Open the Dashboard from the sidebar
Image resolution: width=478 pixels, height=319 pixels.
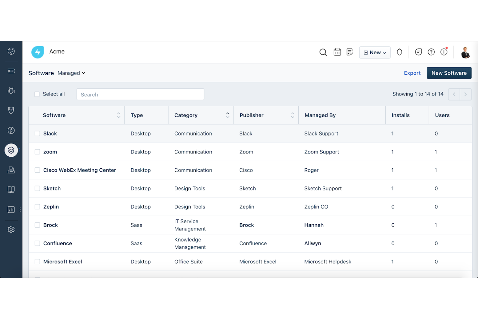pyautogui.click(x=11, y=51)
